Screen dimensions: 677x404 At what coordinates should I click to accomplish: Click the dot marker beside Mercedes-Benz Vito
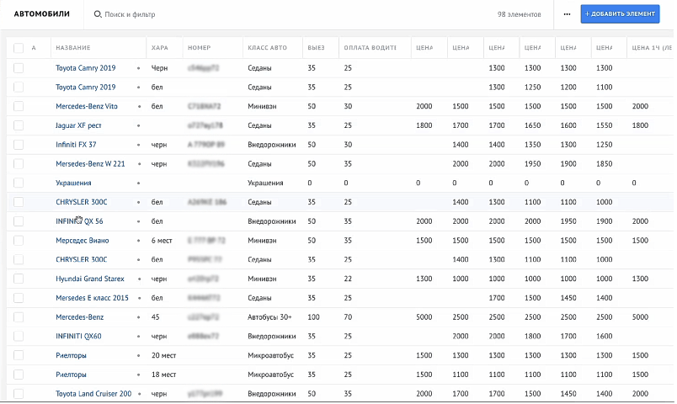tap(139, 107)
